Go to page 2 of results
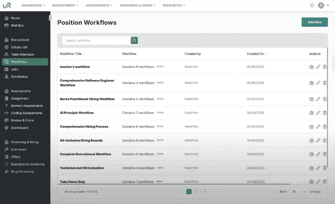Screen dimensions: 335x204 pos(196,192)
